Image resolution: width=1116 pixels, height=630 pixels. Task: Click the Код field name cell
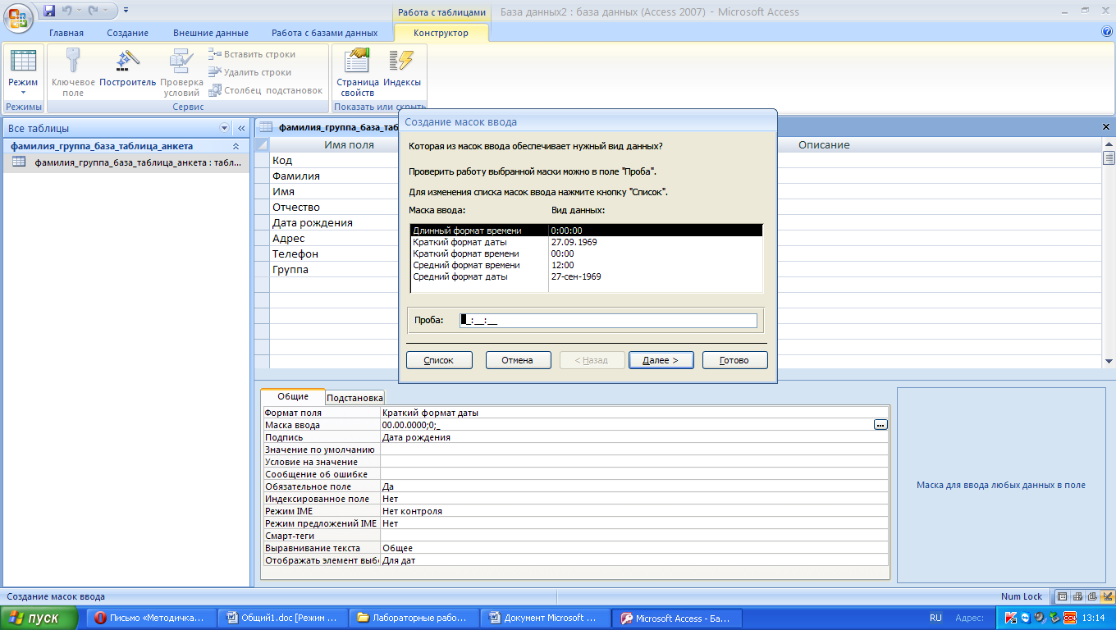[334, 161]
